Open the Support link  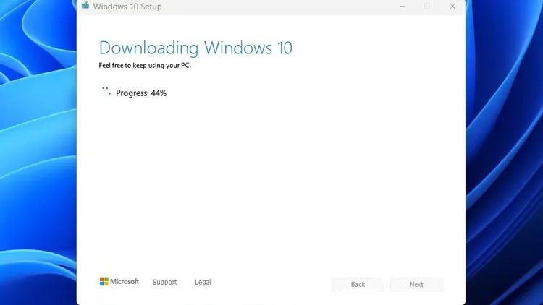(165, 282)
